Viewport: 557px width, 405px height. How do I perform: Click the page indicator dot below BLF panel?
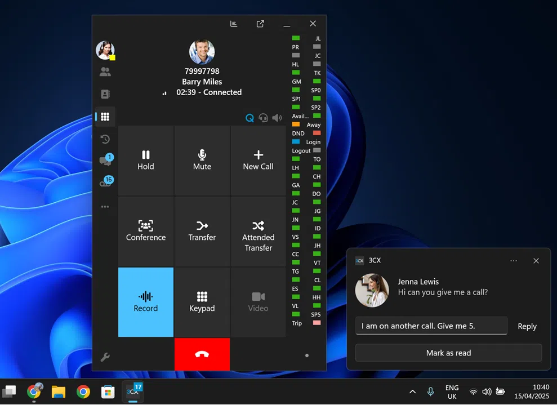307,355
